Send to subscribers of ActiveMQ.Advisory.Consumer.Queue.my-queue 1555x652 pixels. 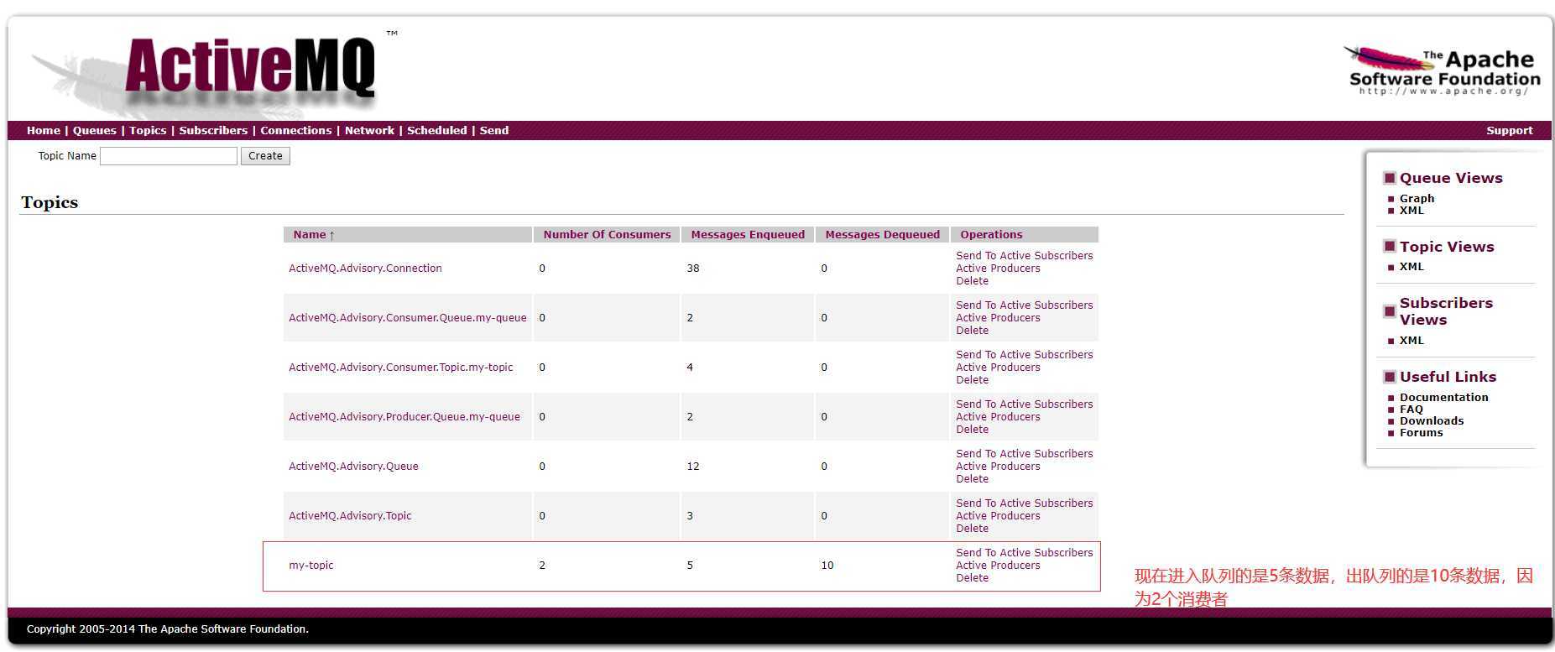tap(1024, 305)
